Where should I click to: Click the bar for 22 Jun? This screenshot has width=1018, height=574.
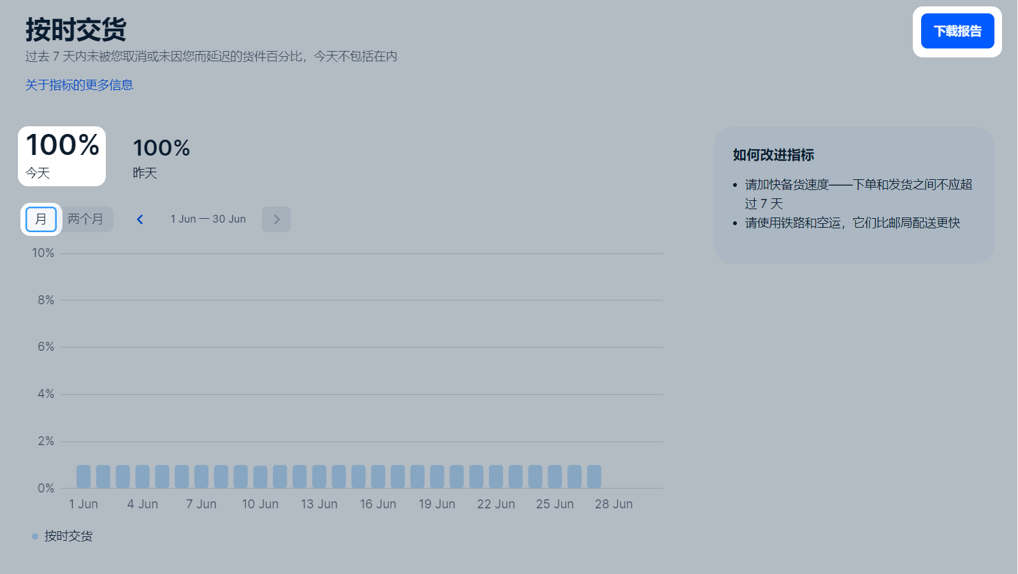coord(496,476)
